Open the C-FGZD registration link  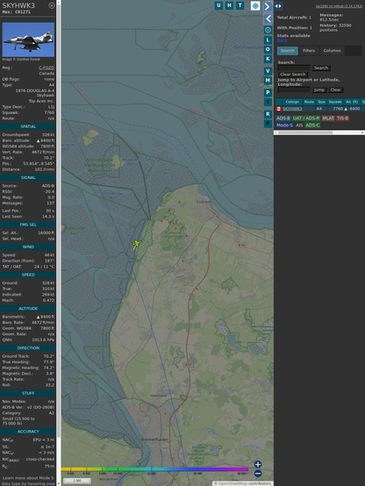coord(47,68)
